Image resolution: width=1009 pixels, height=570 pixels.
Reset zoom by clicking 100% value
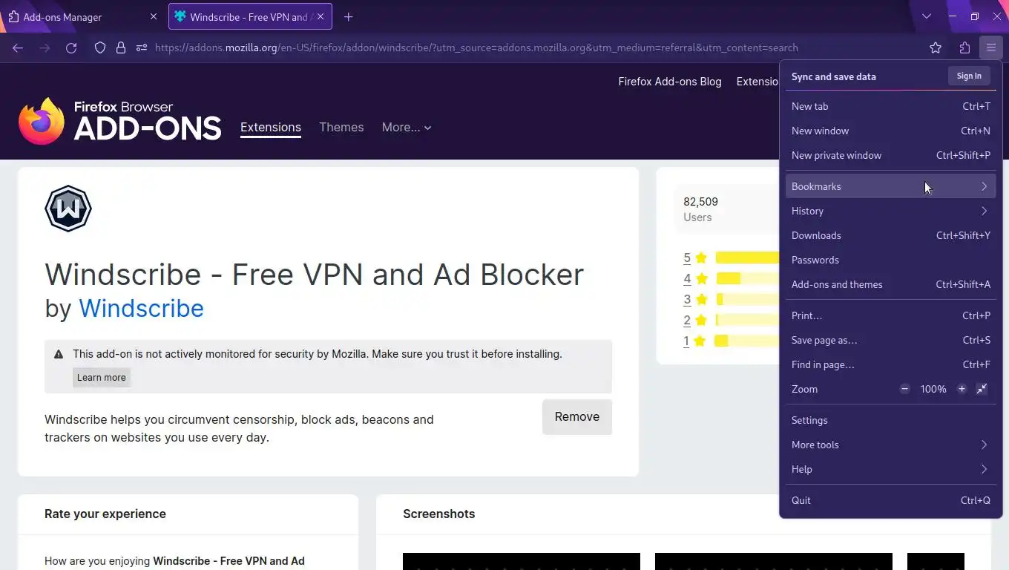(933, 389)
